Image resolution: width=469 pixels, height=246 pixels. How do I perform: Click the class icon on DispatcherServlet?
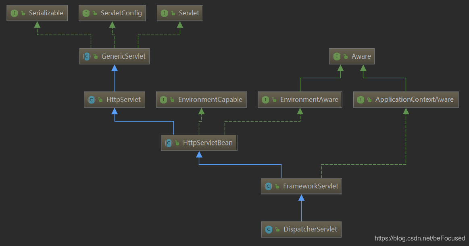269,229
